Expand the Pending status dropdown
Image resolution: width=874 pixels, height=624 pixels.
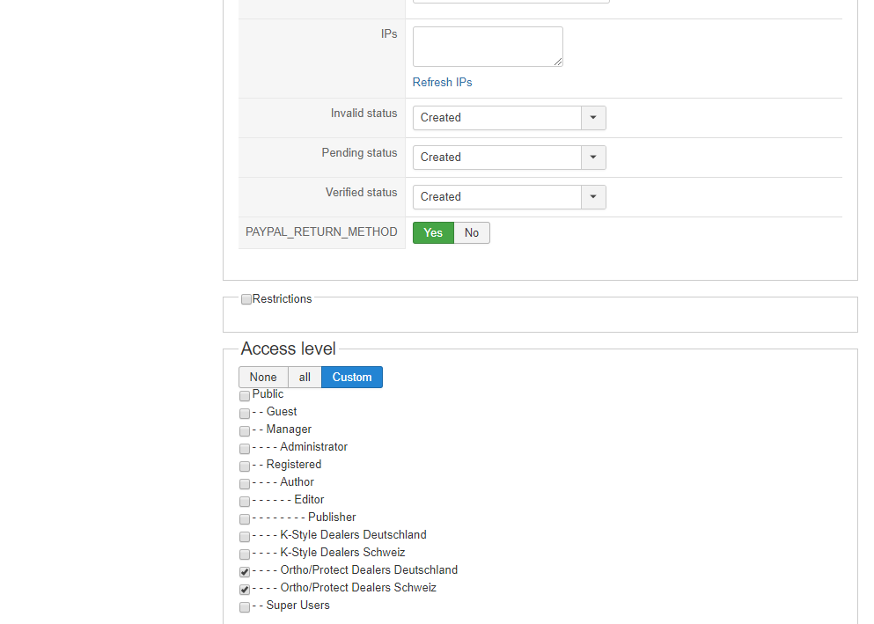click(x=593, y=158)
